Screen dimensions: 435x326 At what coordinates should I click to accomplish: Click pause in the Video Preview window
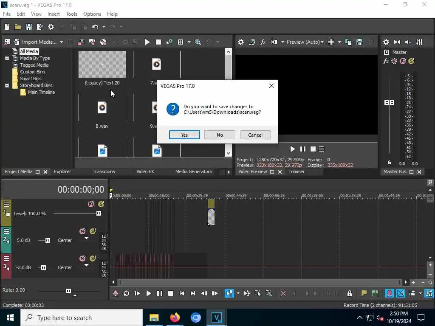tap(302, 149)
